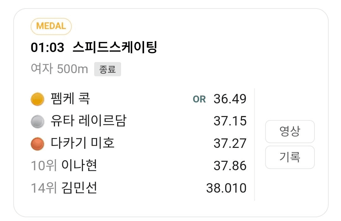Screen dimensions: 341x221
Task: Tap the 종료 status badge
Action: (107, 69)
